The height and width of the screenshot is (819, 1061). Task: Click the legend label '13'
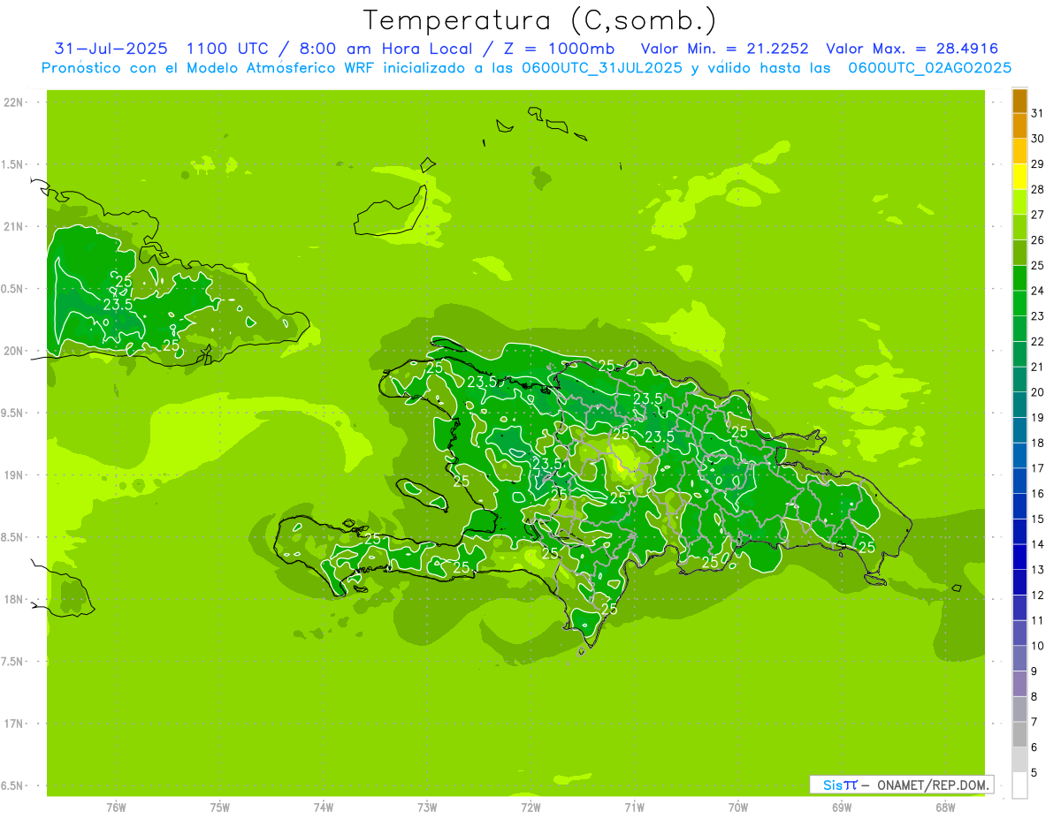tap(1037, 570)
